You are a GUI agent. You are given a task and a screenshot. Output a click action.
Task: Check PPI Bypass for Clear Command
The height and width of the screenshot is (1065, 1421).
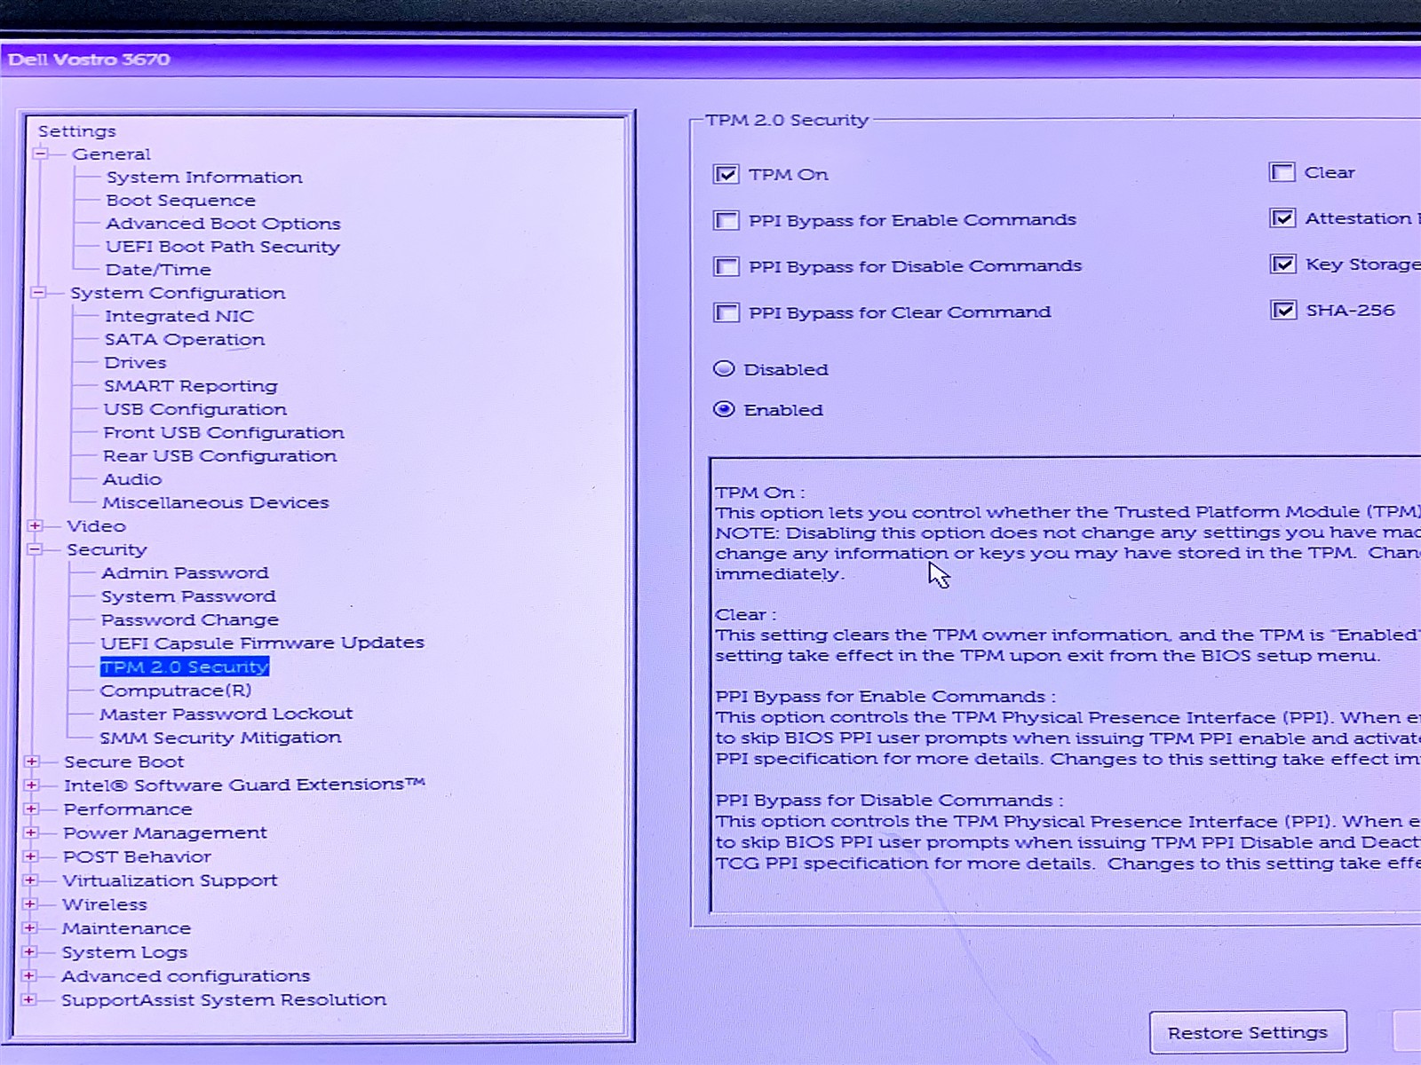[x=726, y=312]
